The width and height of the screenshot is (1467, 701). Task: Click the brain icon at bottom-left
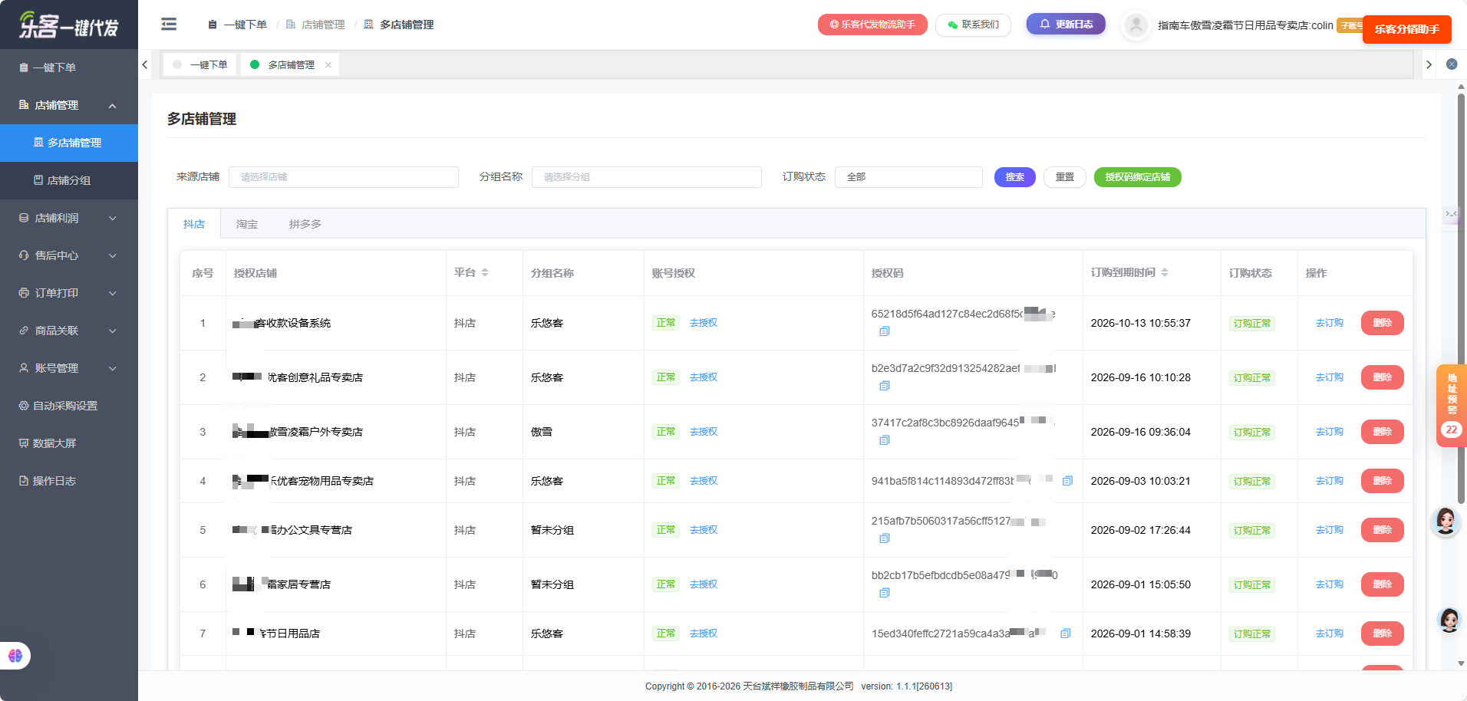15,656
